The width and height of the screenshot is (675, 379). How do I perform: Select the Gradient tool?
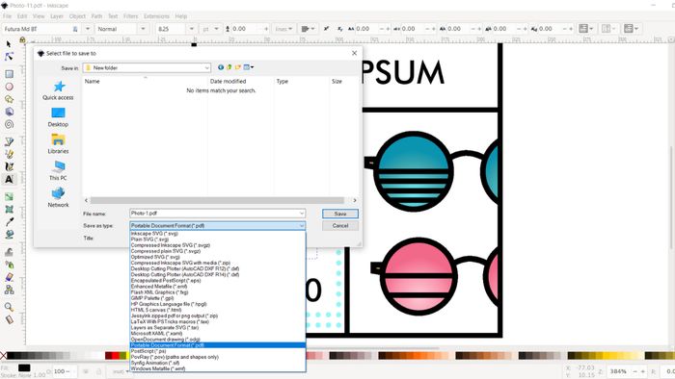click(9, 196)
